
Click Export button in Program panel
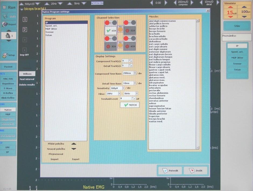[76, 159]
